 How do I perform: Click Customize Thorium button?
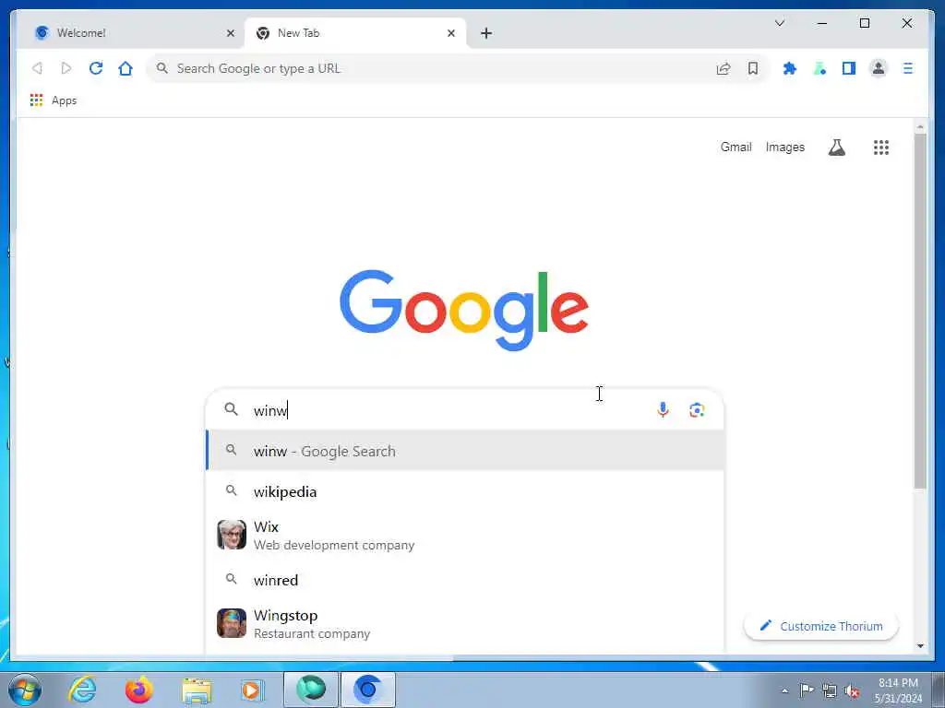coord(820,626)
